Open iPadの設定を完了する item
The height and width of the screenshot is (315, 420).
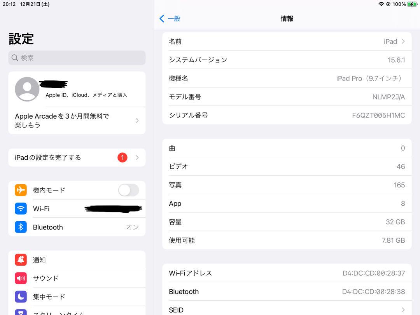click(x=77, y=157)
